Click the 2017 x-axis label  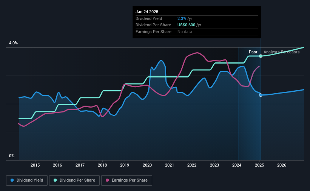[x=80, y=165]
